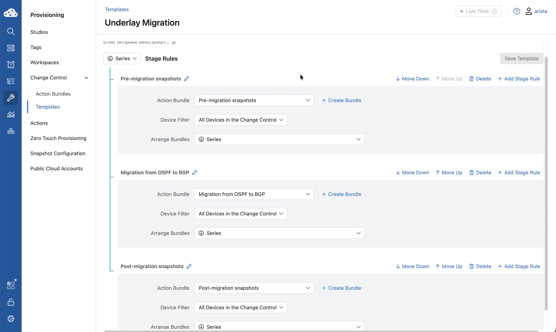Viewport: 556px width, 332px height.
Task: Open the list view sidebar icon
Action: pos(11,81)
